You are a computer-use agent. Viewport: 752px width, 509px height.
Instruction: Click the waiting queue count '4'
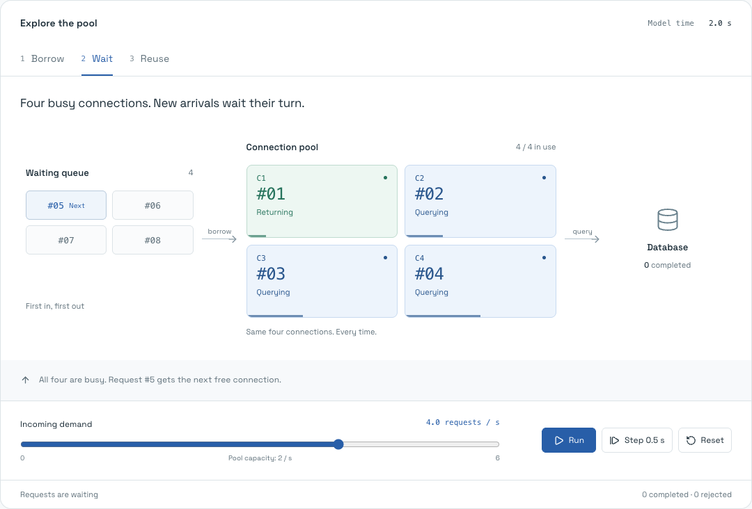[191, 172]
